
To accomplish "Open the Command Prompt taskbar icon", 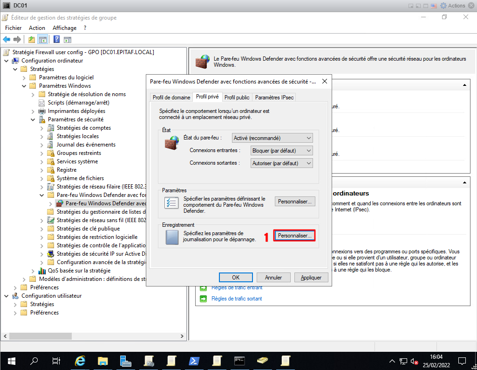I will 240,361.
